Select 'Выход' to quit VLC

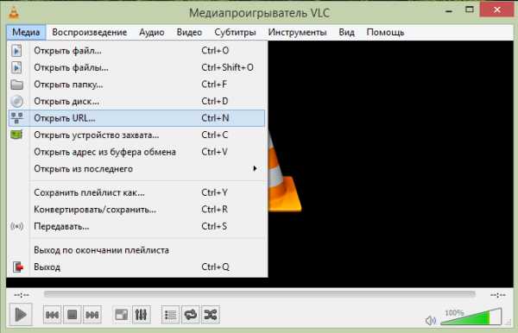136,267
